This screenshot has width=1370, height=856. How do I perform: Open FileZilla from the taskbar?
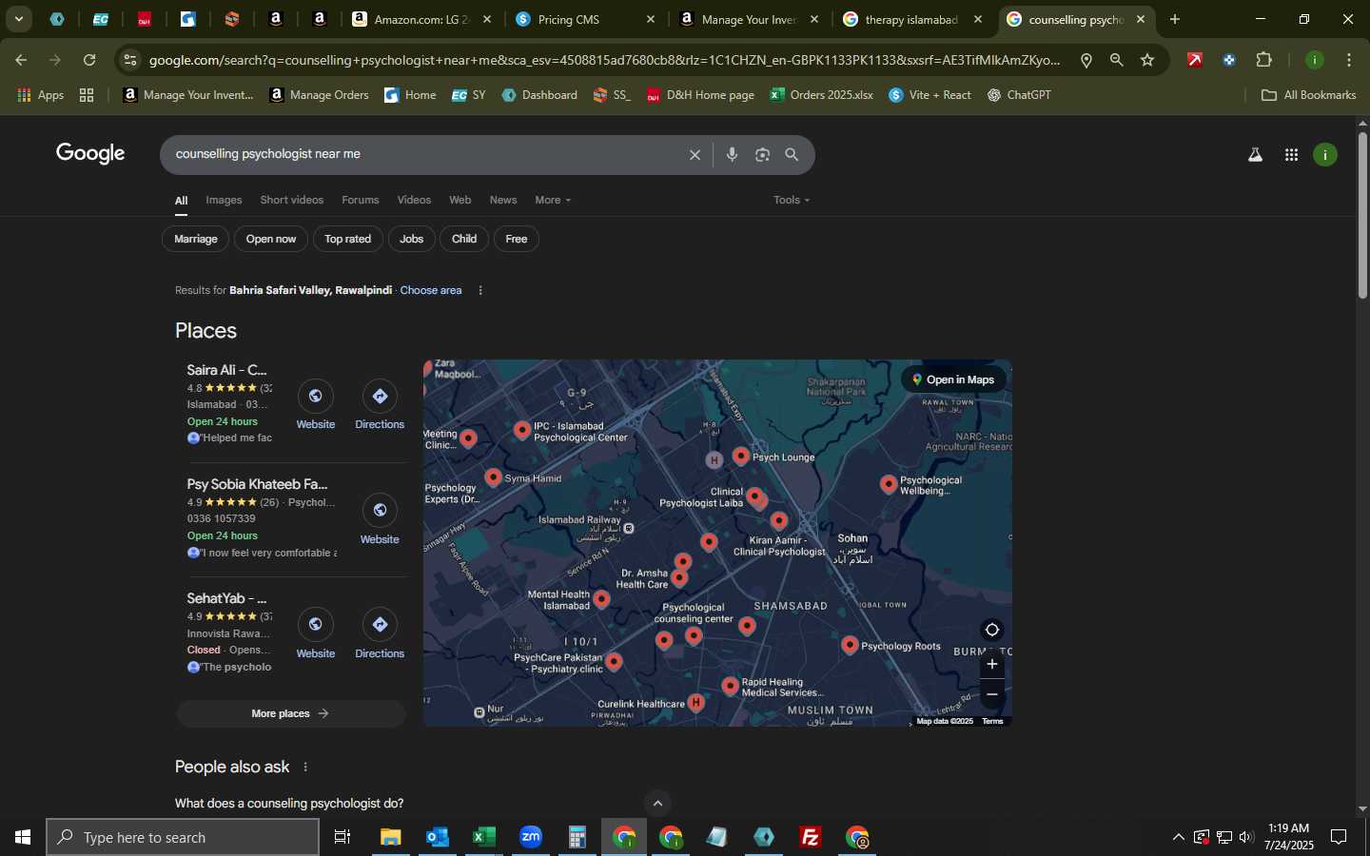click(811, 837)
